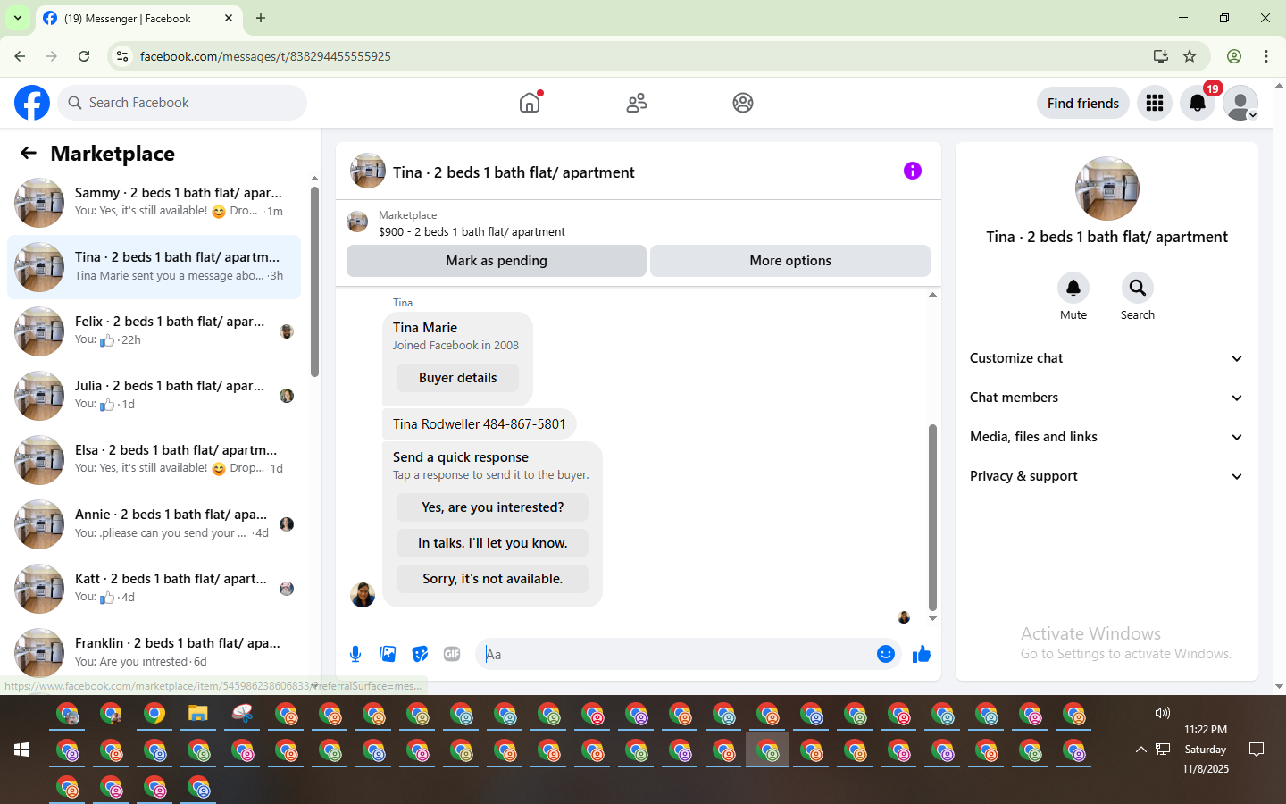
Task: Send 'In talks. I'll let you know.' response
Action: pyautogui.click(x=493, y=543)
